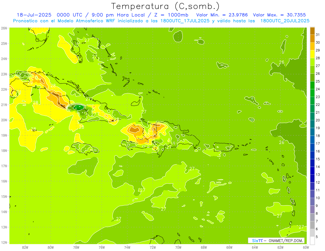Screen dimensions: 325x251
Task: Click longitude axis label "64W"
Action: click(255, 247)
